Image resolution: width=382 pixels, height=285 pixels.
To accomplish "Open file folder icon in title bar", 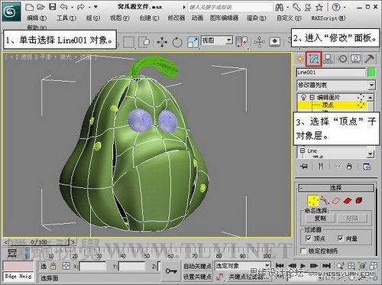I will pyautogui.click(x=40, y=7).
